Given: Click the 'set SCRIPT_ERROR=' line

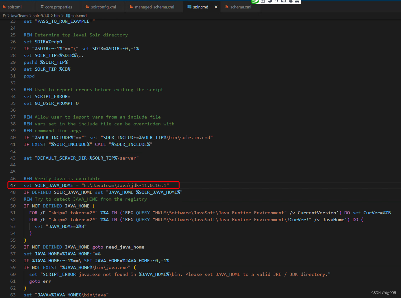Looking at the screenshot, I should [x=47, y=96].
